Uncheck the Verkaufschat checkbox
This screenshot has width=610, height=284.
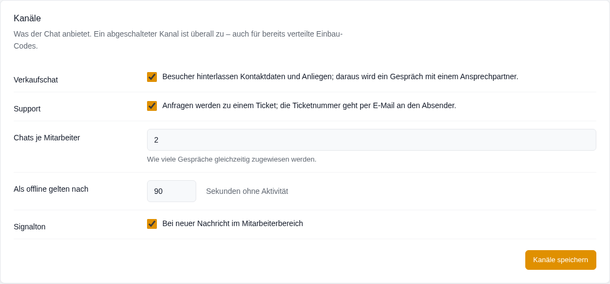152,77
